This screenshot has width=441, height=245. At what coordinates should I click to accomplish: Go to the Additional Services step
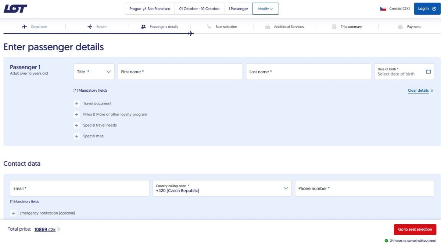(x=284, y=27)
